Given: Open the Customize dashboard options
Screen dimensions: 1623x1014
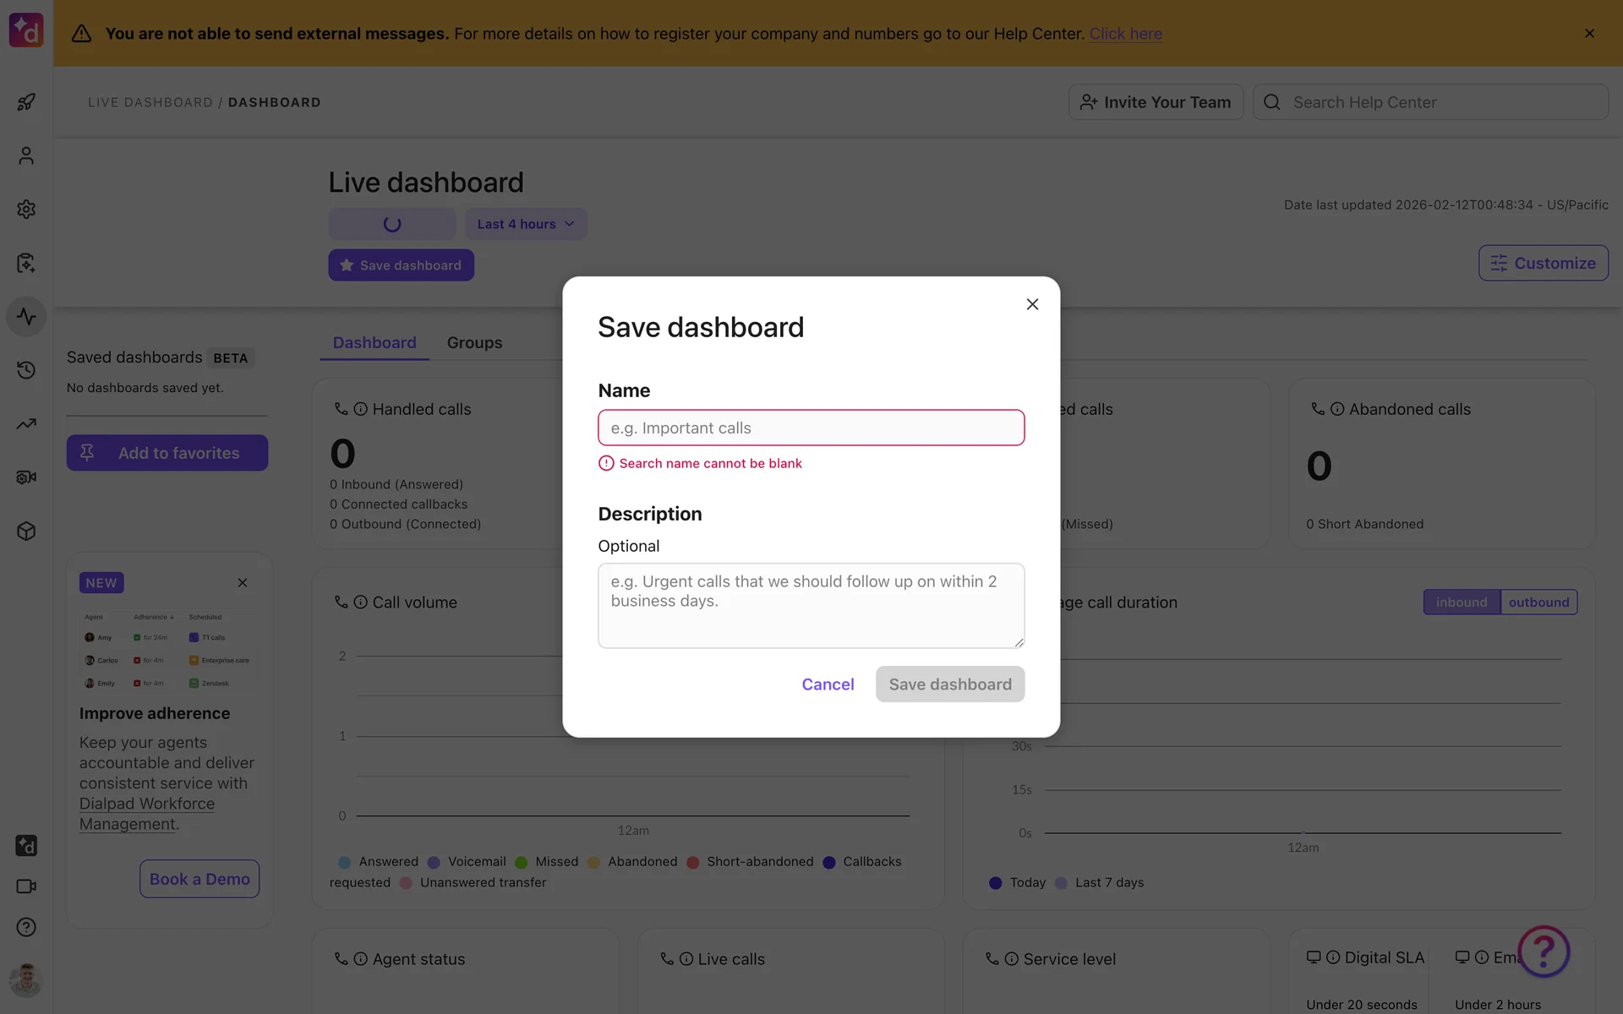Looking at the screenshot, I should click(x=1543, y=263).
